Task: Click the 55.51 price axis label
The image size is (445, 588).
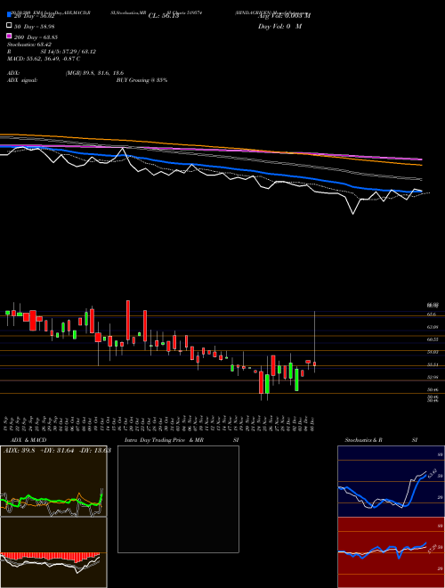Action: [433, 364]
